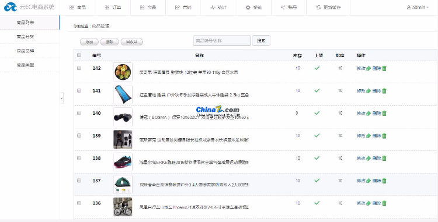Click the green on-shelf checkmark for product 138
Image resolution: width=438 pixels, height=222 pixels.
pyautogui.click(x=317, y=158)
